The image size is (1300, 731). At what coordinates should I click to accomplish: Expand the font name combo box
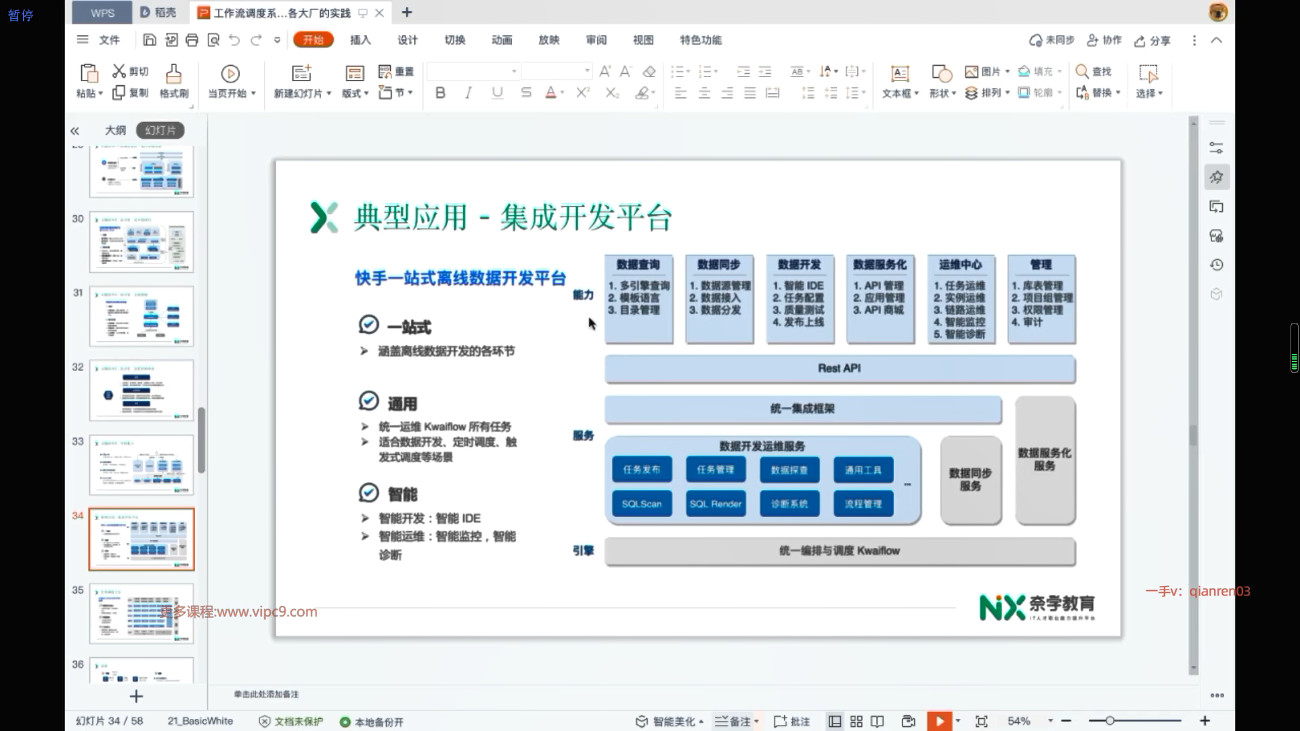(x=514, y=71)
